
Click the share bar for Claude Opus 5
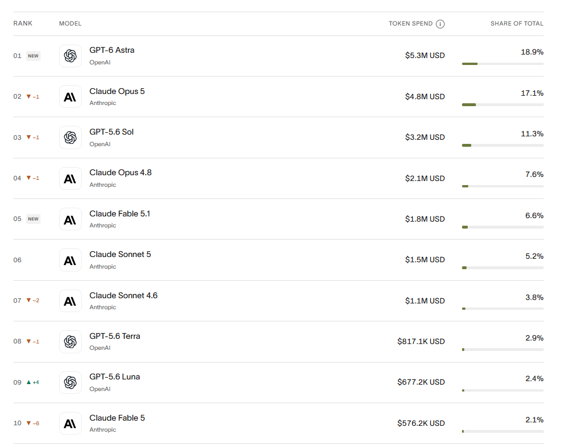[x=503, y=104]
